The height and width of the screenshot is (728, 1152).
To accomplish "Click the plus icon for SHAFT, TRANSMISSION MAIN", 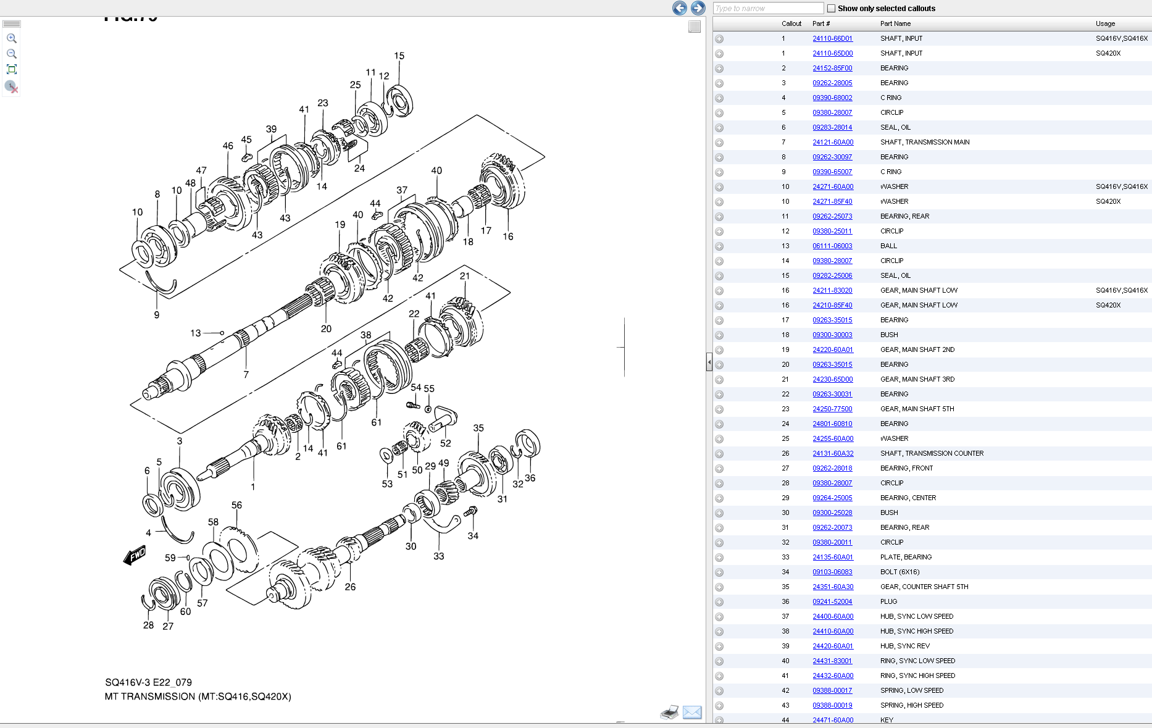I will tap(719, 143).
